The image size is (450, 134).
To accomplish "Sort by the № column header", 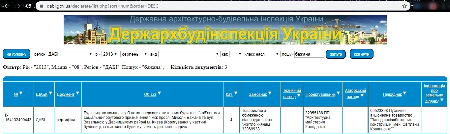I will pyautogui.click(x=16, y=94).
